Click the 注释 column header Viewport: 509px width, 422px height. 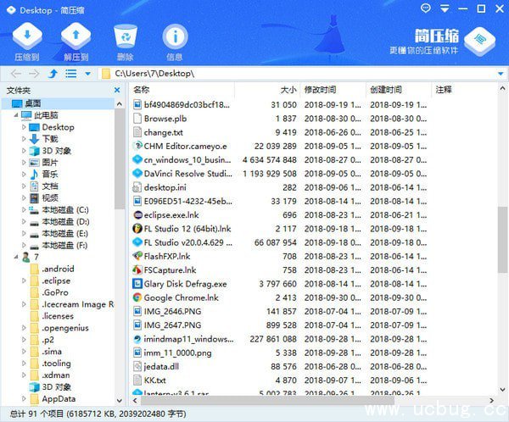tap(444, 90)
